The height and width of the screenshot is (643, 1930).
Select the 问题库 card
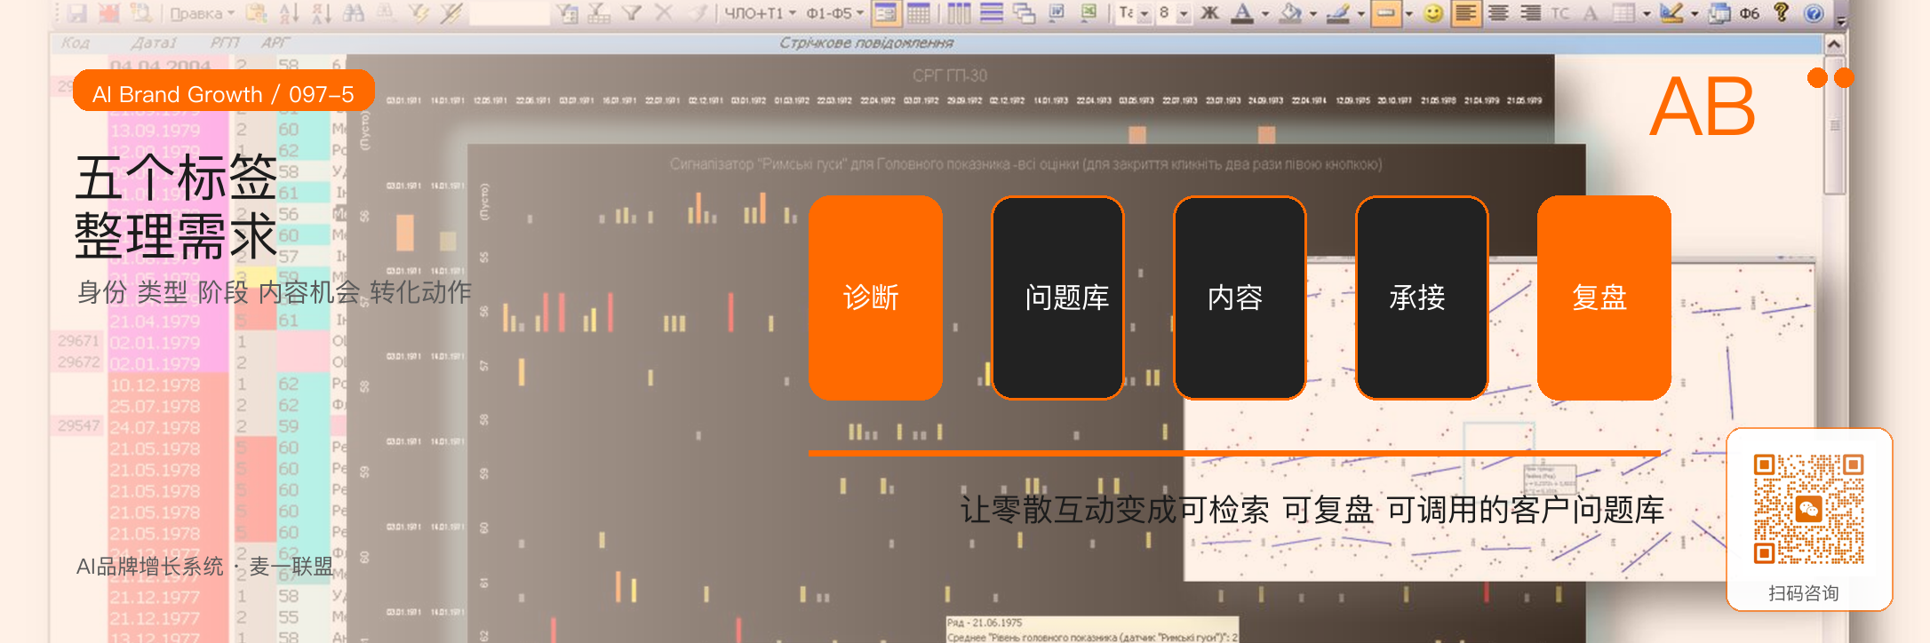[1057, 298]
